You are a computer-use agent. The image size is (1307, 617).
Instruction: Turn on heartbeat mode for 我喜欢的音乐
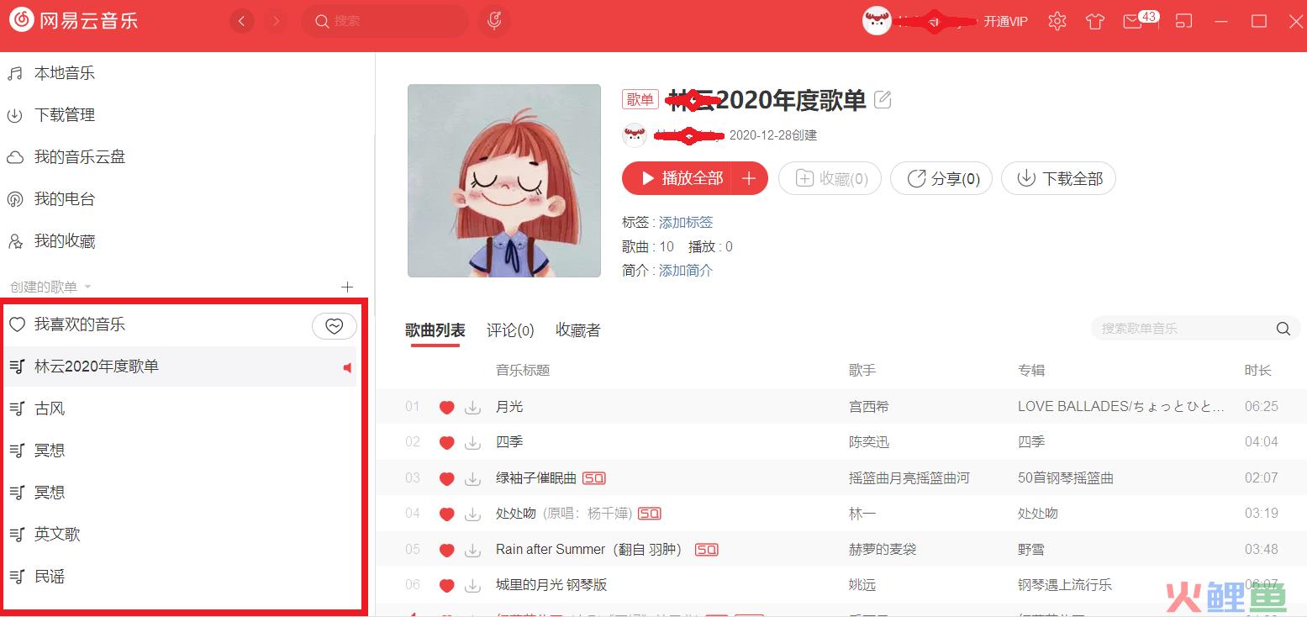(334, 325)
